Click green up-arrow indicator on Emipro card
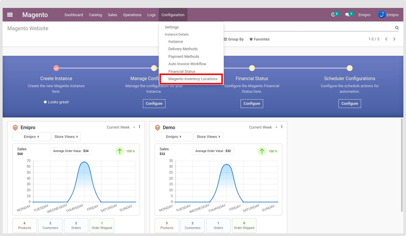The height and width of the screenshot is (236, 406). click(120, 151)
